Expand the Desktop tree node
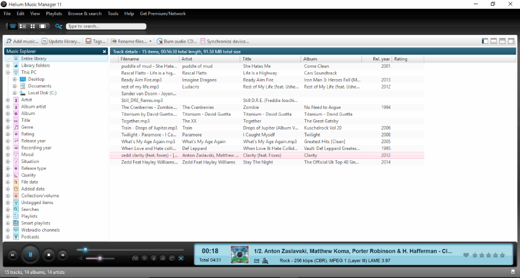 point(15,79)
